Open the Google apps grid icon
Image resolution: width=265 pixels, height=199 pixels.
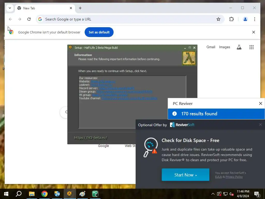click(x=252, y=47)
